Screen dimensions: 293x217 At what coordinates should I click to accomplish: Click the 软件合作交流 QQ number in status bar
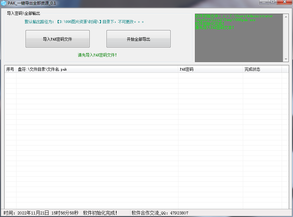click(x=160, y=213)
